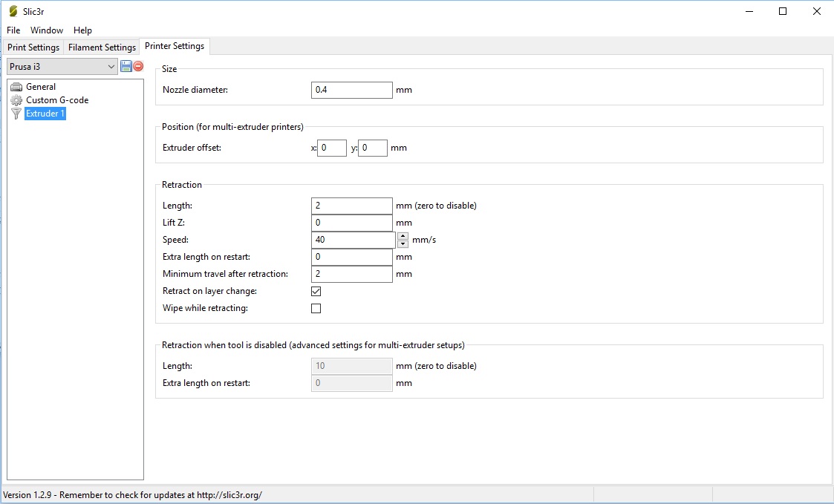Click the "Wipe while retracting:" label
The image size is (834, 504).
click(205, 308)
